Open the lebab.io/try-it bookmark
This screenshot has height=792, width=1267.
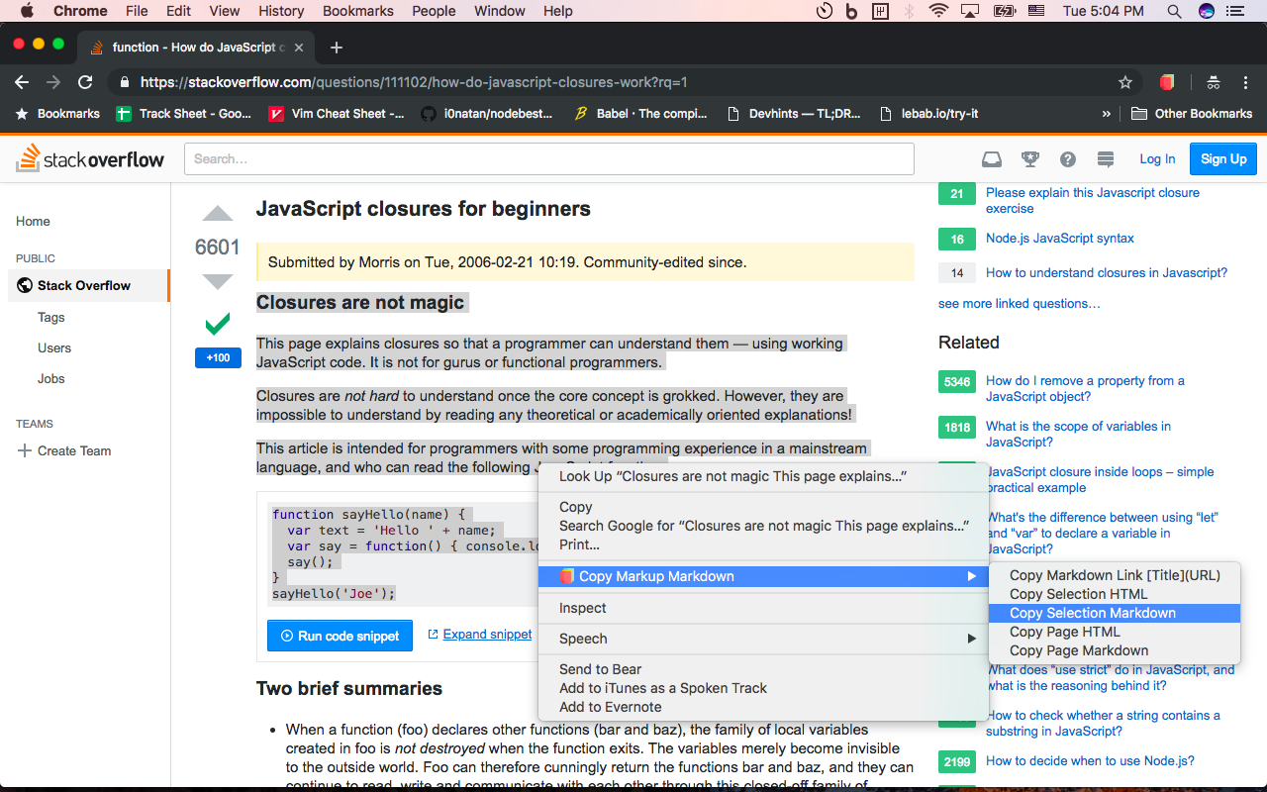[x=928, y=114]
